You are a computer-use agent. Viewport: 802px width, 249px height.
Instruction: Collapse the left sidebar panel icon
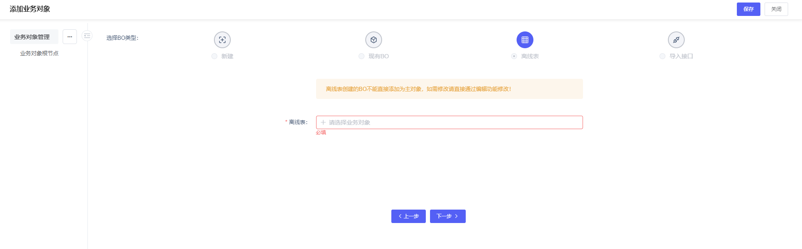87,36
